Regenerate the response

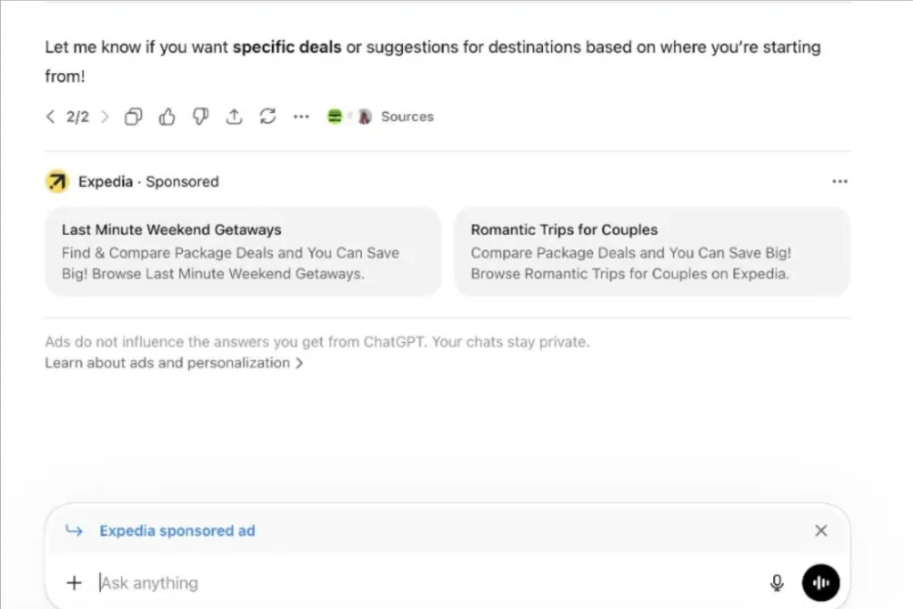pyautogui.click(x=267, y=117)
